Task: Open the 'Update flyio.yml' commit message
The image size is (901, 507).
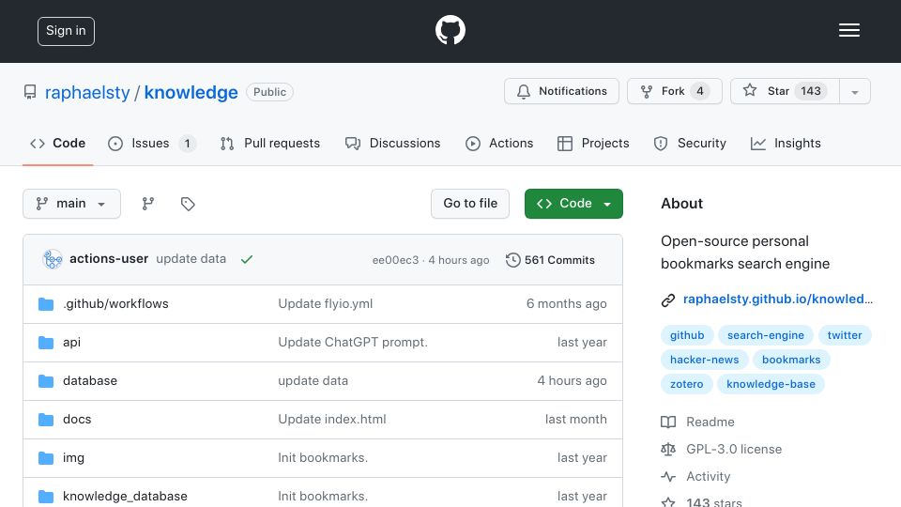Action: pyautogui.click(x=326, y=303)
